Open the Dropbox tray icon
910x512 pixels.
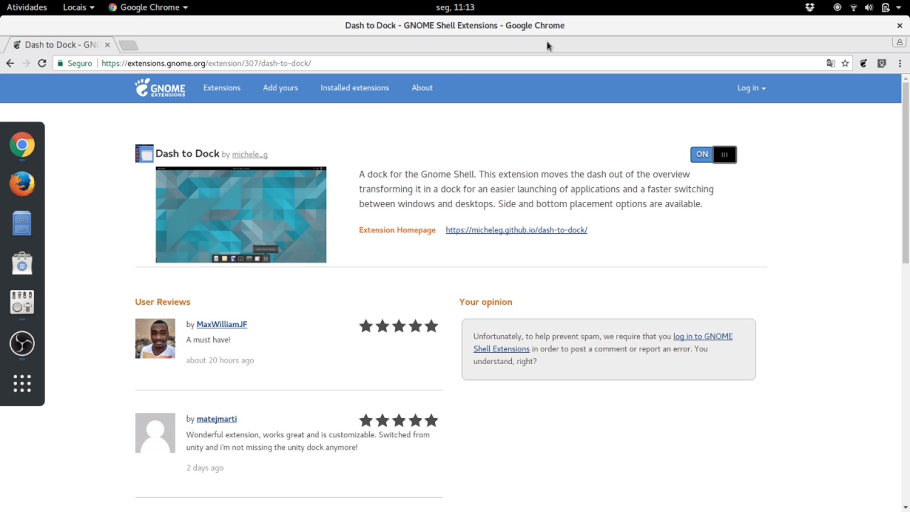tap(810, 7)
